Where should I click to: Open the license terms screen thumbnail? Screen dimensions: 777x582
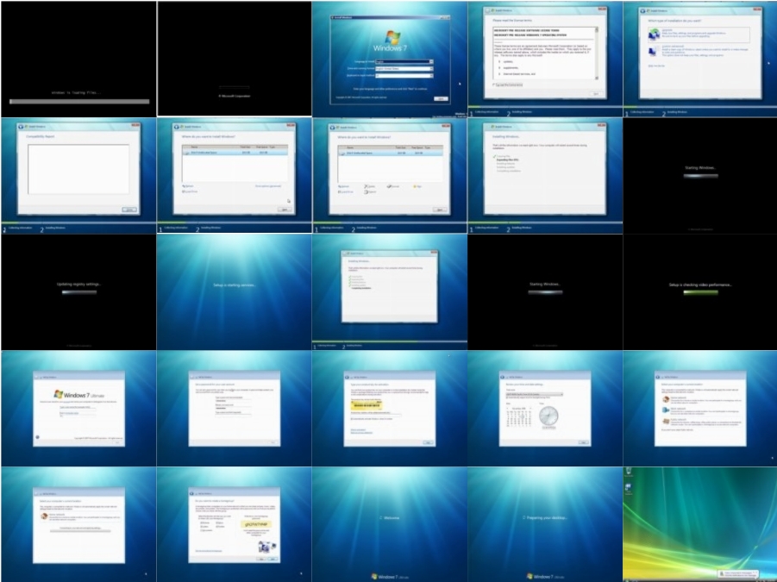[545, 59]
